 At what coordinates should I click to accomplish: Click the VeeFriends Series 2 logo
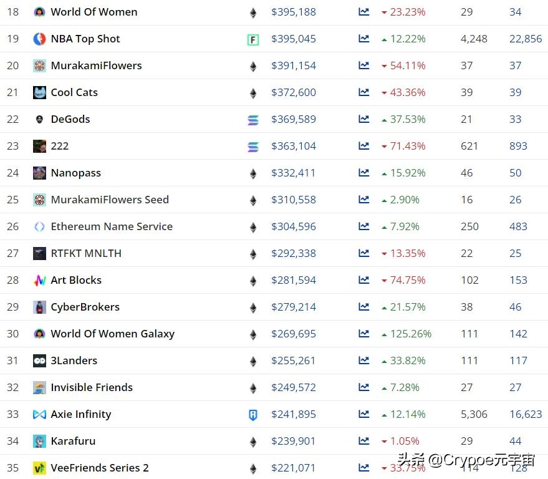[x=39, y=468]
